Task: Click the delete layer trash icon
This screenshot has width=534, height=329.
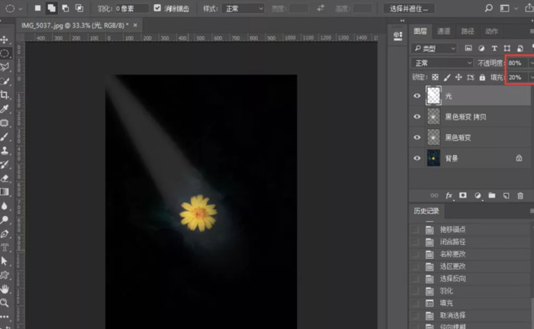Action: [x=520, y=195]
